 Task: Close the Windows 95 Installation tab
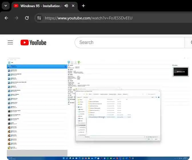73,6
